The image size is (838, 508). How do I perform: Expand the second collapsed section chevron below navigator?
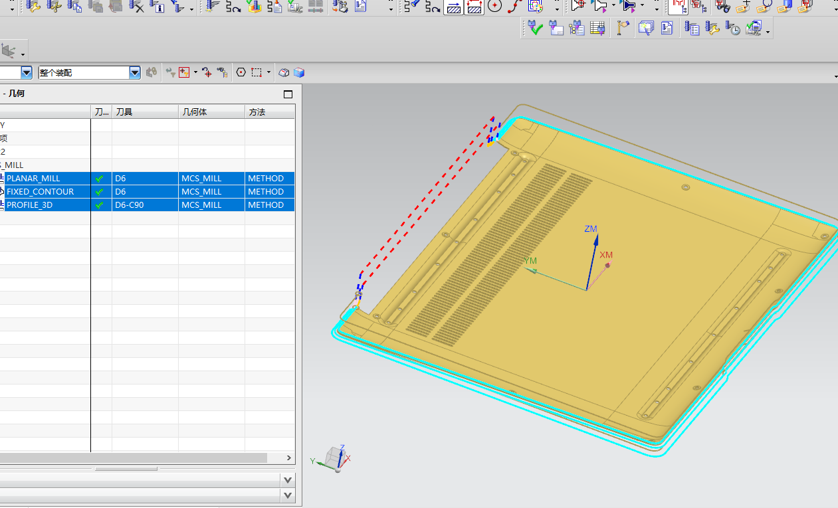coord(288,495)
